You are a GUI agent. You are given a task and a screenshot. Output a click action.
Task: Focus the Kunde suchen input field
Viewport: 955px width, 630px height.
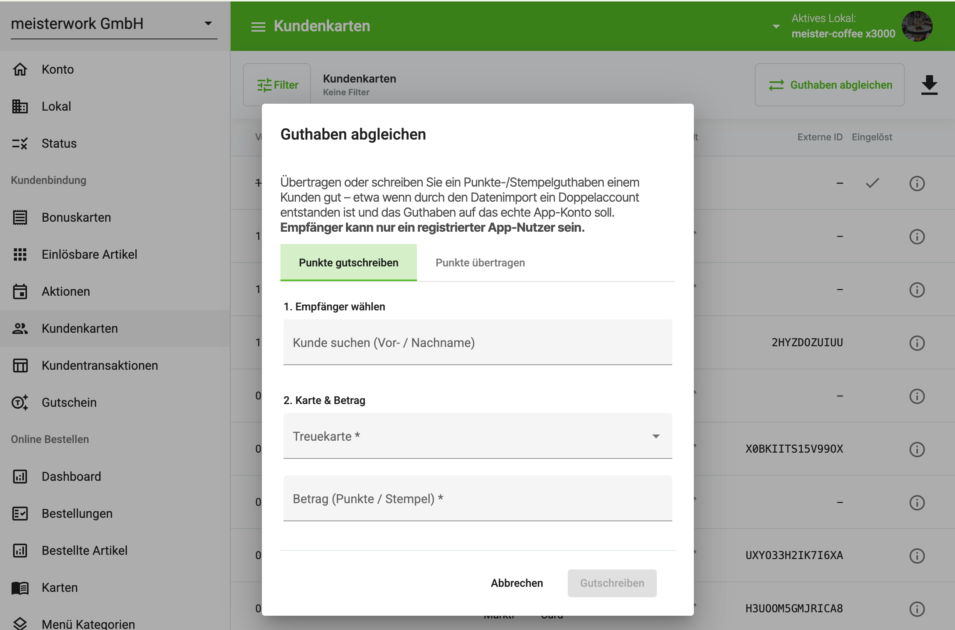coord(477,342)
